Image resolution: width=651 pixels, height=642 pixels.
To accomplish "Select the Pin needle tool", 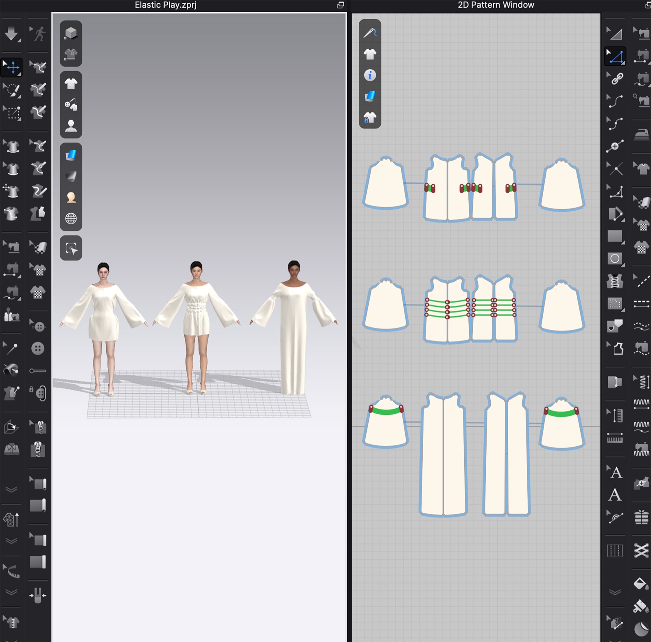I will [11, 348].
